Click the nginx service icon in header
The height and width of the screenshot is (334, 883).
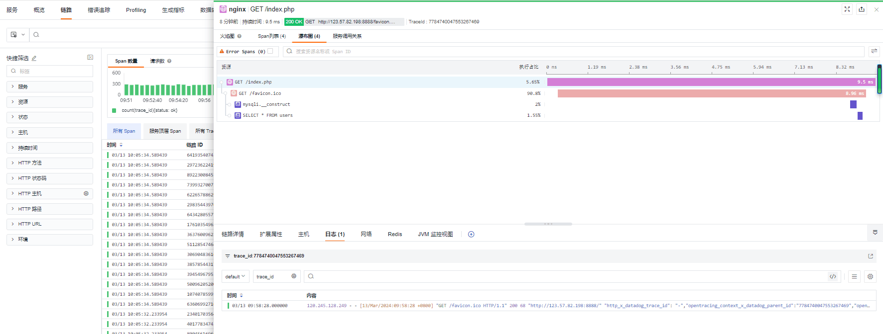(x=223, y=9)
